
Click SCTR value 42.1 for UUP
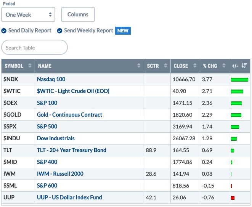(x=151, y=197)
